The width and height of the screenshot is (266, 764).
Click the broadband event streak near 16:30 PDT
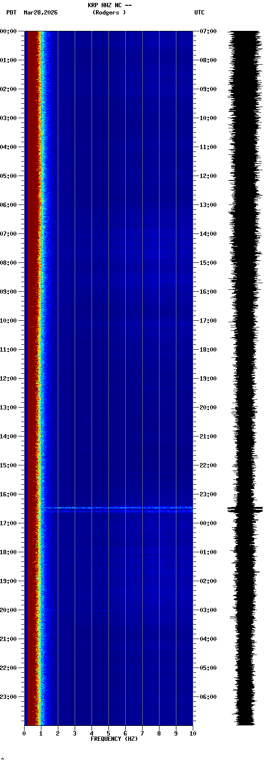click(117, 508)
